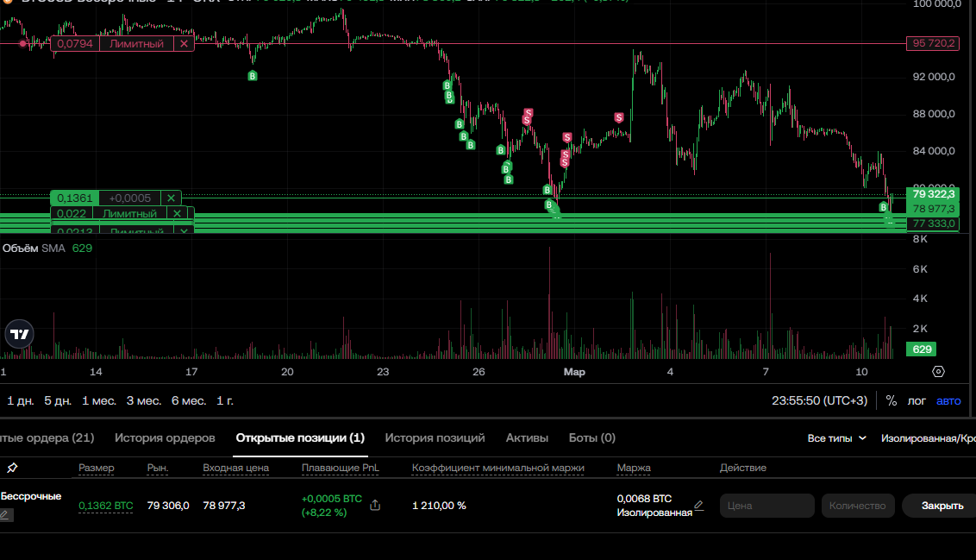Toggle percent scale mode
The image size is (976, 560).
pyautogui.click(x=892, y=401)
